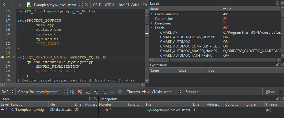Open the DAP debugger engine dropdown
This screenshot has width=284, height=118.
[x=7, y=92]
